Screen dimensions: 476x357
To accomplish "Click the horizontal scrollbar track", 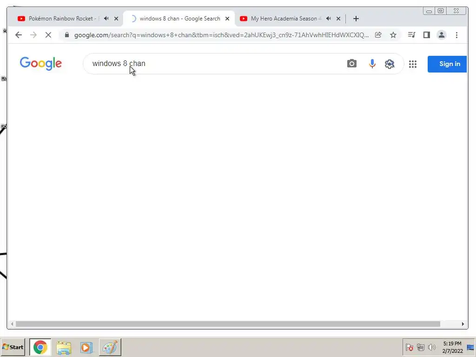I will coord(237,324).
